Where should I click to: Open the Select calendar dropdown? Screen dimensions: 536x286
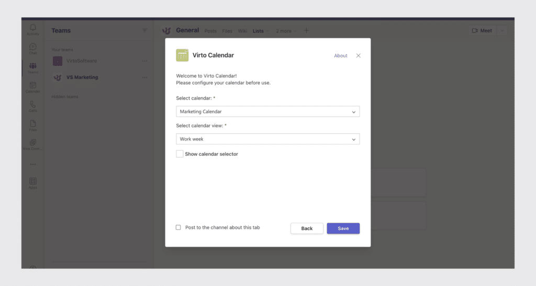[267, 112]
